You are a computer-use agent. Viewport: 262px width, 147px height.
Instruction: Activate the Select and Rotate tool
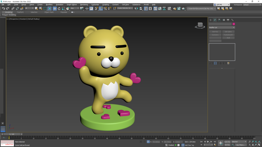click(x=59, y=8)
